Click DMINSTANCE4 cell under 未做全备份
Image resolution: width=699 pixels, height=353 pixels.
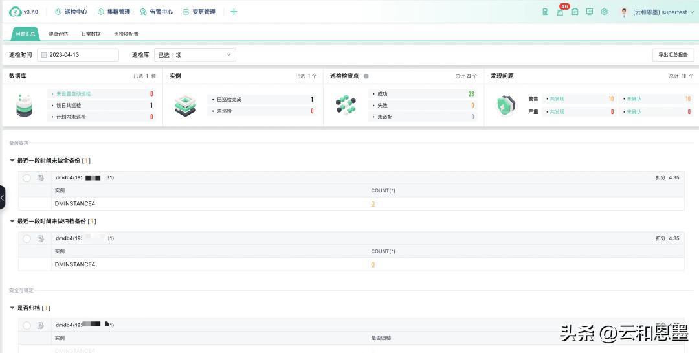point(75,204)
